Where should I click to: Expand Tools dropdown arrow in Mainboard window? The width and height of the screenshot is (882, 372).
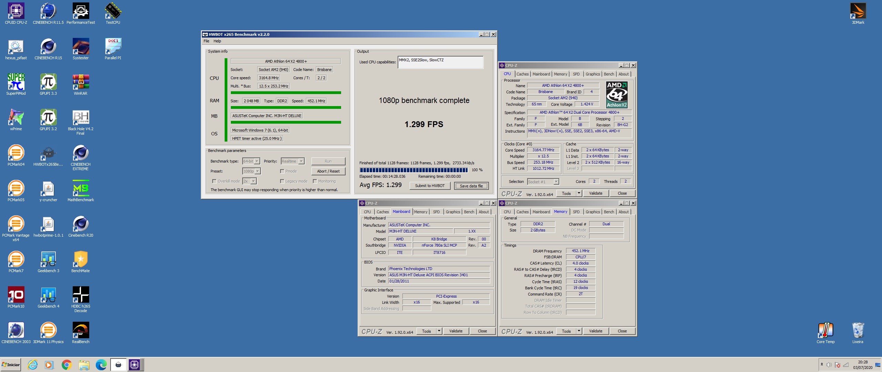click(x=439, y=331)
